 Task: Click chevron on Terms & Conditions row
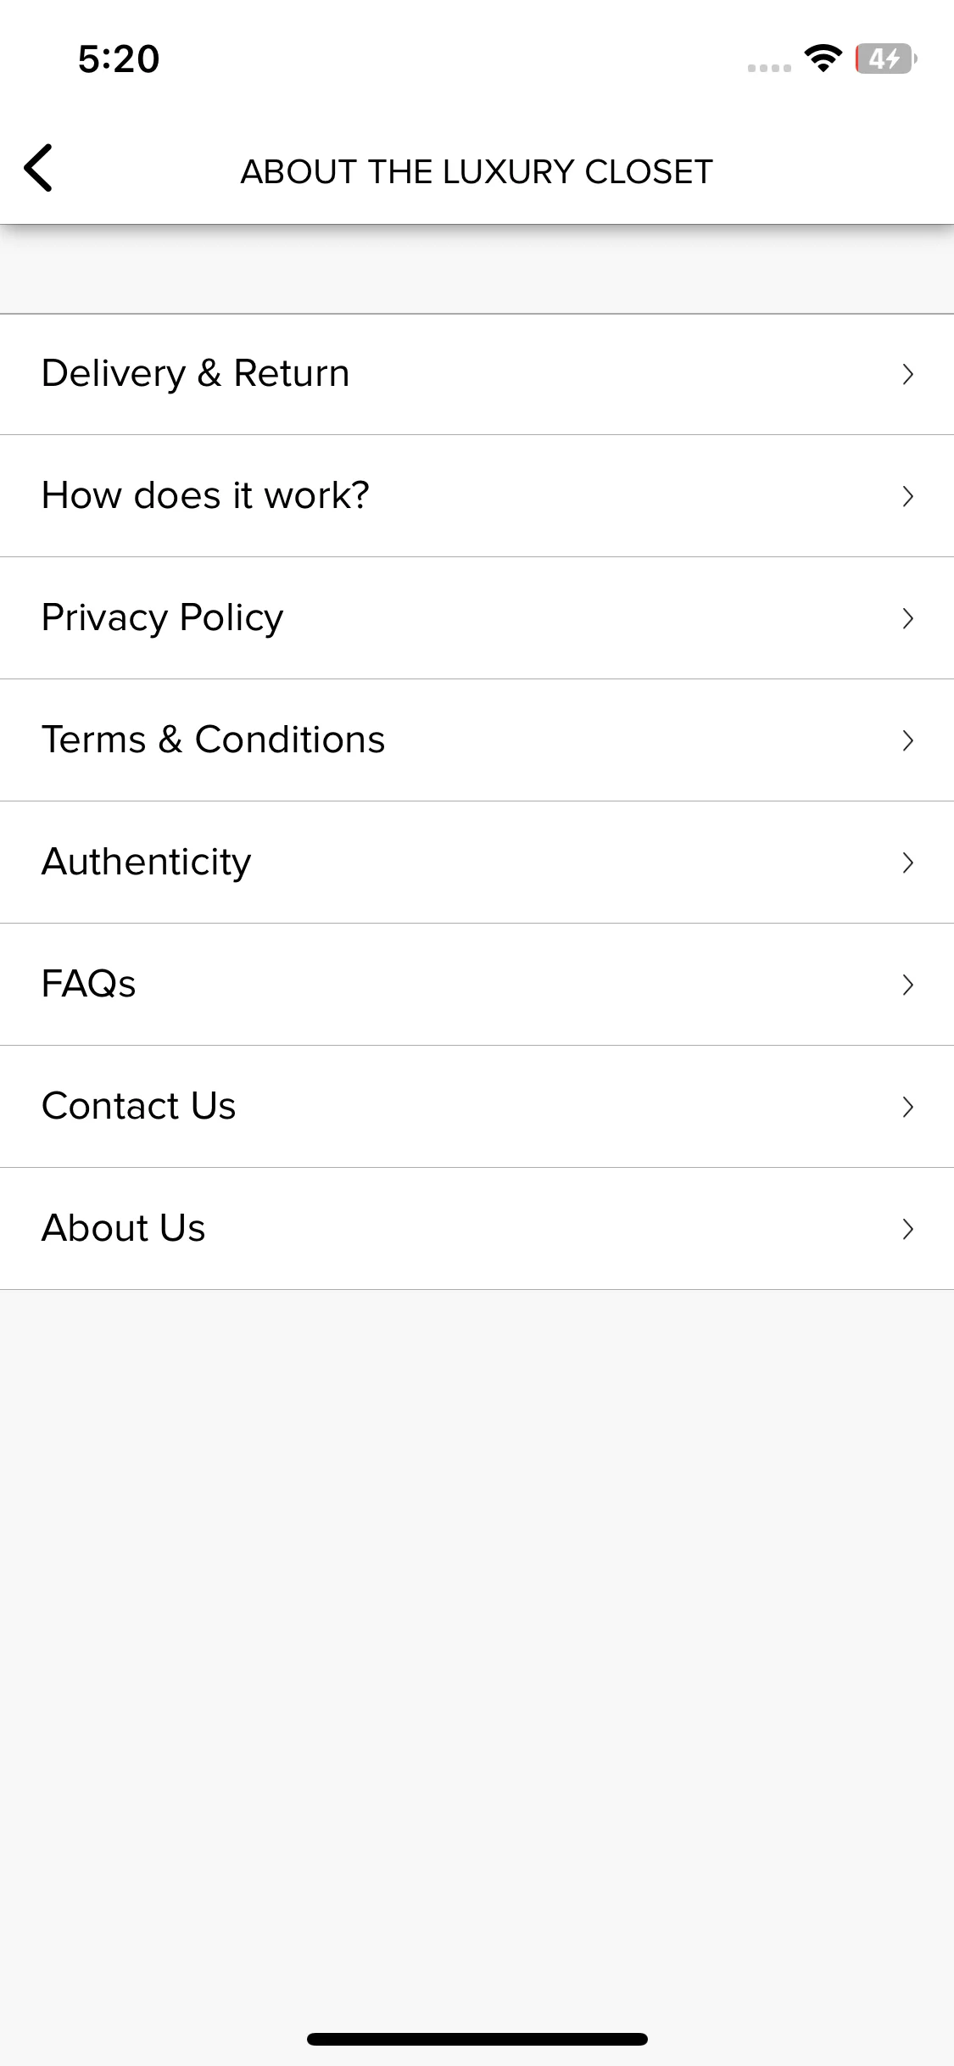pos(908,740)
